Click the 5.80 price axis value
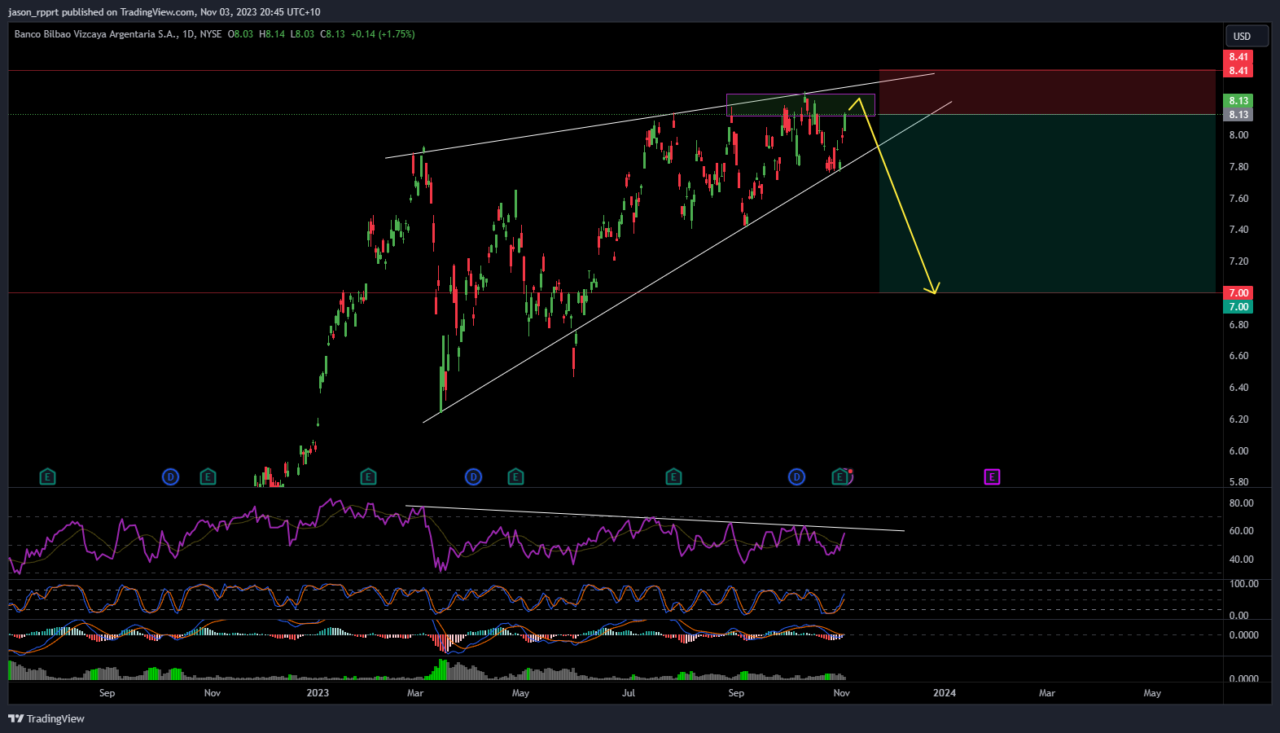The image size is (1280, 733). pos(1238,482)
